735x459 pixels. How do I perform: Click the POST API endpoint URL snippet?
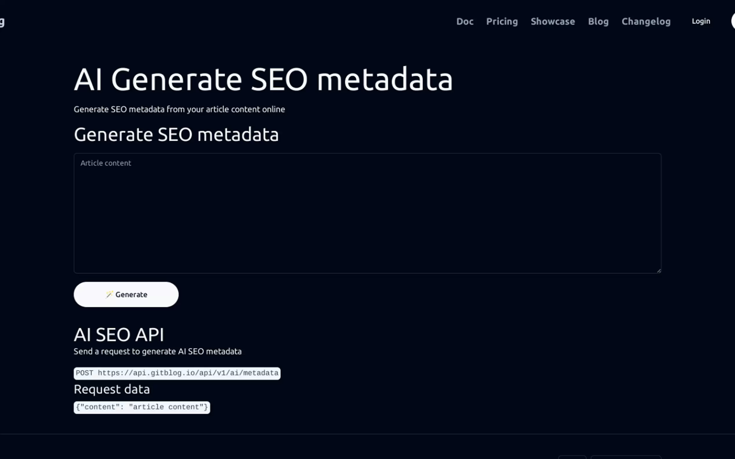[177, 373]
